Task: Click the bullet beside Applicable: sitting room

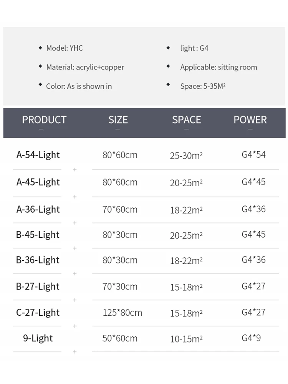Action: [168, 66]
